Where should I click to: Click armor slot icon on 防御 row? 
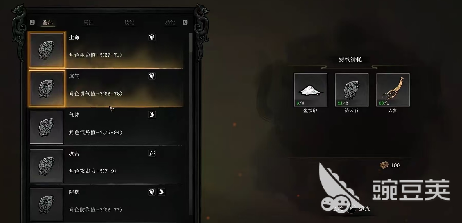point(152,192)
